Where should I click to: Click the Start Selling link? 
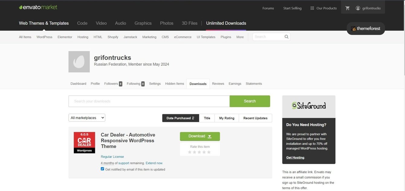click(x=292, y=8)
